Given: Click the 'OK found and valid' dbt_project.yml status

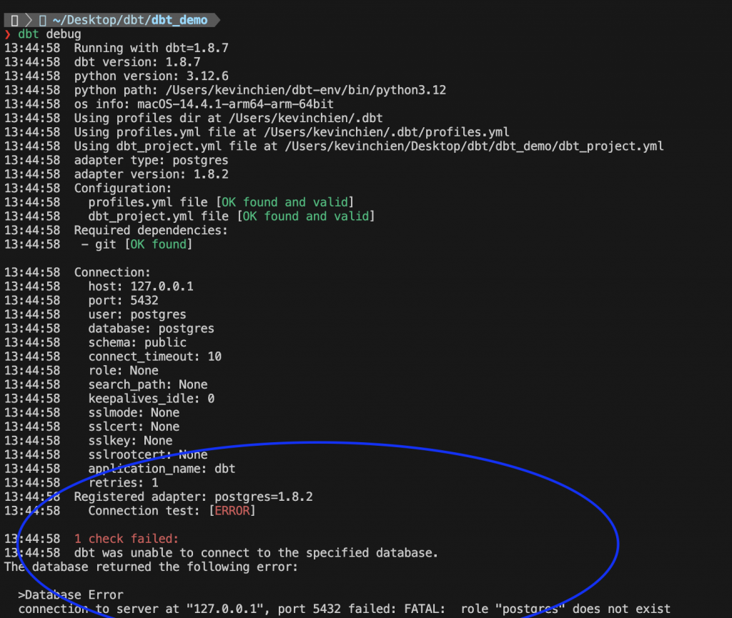Looking at the screenshot, I should [x=306, y=216].
